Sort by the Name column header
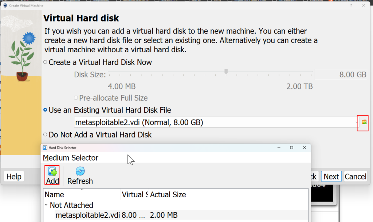 pyautogui.click(x=82, y=194)
